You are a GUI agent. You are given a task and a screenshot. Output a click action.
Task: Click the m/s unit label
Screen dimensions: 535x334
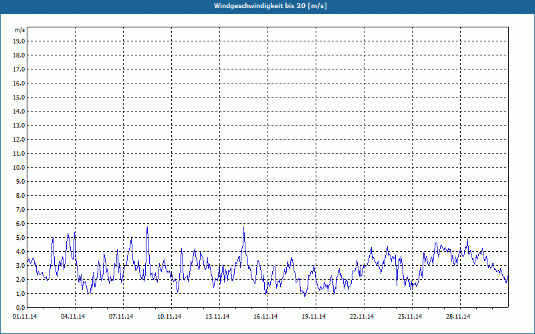pyautogui.click(x=20, y=30)
